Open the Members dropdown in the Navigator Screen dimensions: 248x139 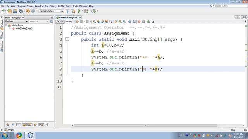[x=16, y=22]
